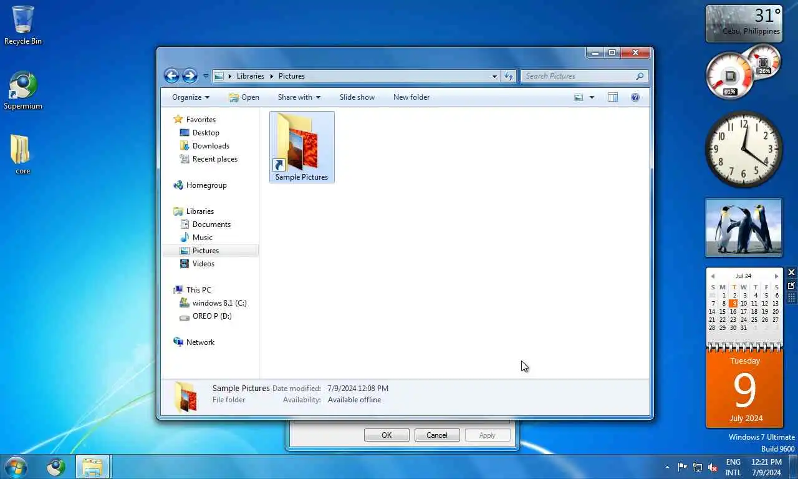Click OK in the dialog behind
798x479 pixels.
[x=387, y=435]
